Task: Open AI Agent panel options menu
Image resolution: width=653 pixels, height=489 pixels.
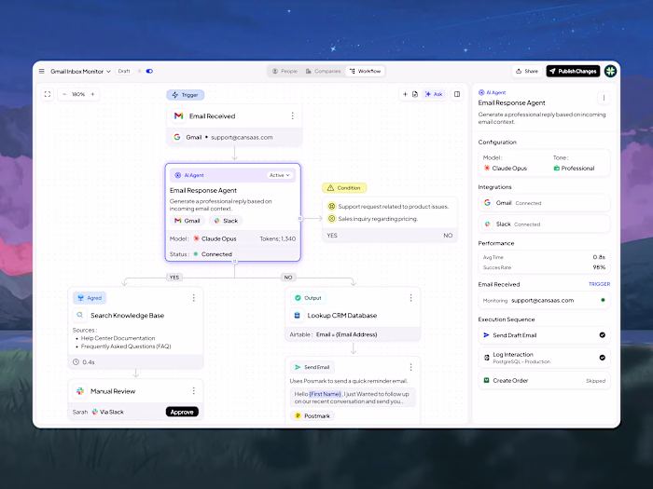Action: [x=604, y=98]
